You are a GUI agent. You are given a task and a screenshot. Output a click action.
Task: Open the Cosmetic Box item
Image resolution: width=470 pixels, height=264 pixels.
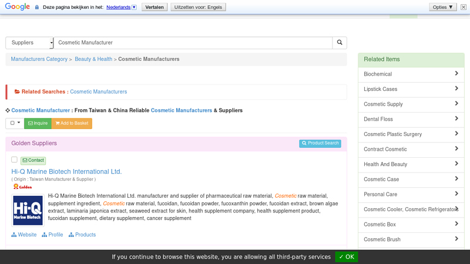tap(411, 225)
